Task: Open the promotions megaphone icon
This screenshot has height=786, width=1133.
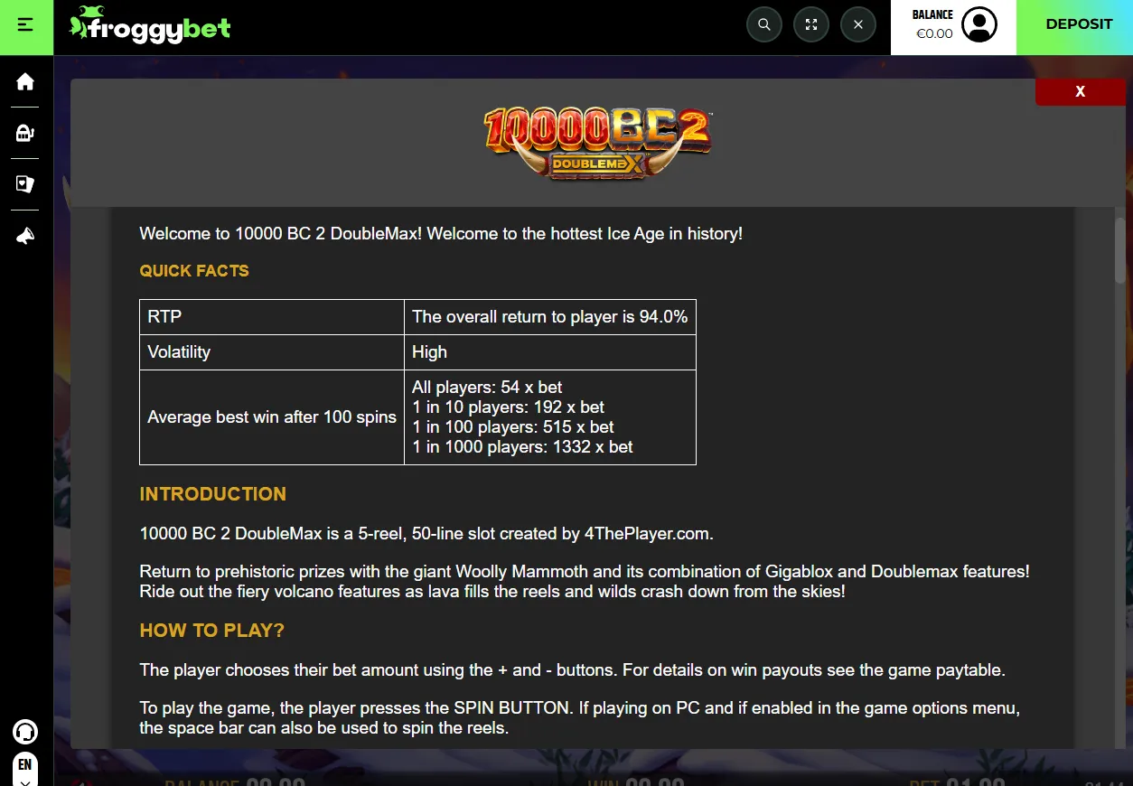Action: [x=25, y=237]
